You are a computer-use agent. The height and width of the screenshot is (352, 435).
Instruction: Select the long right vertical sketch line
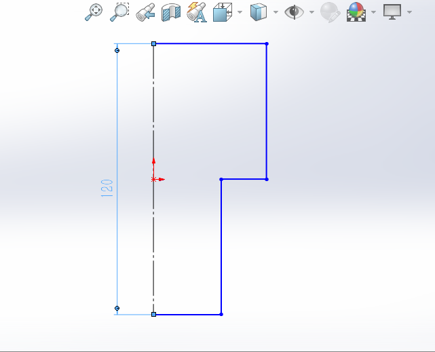267,111
